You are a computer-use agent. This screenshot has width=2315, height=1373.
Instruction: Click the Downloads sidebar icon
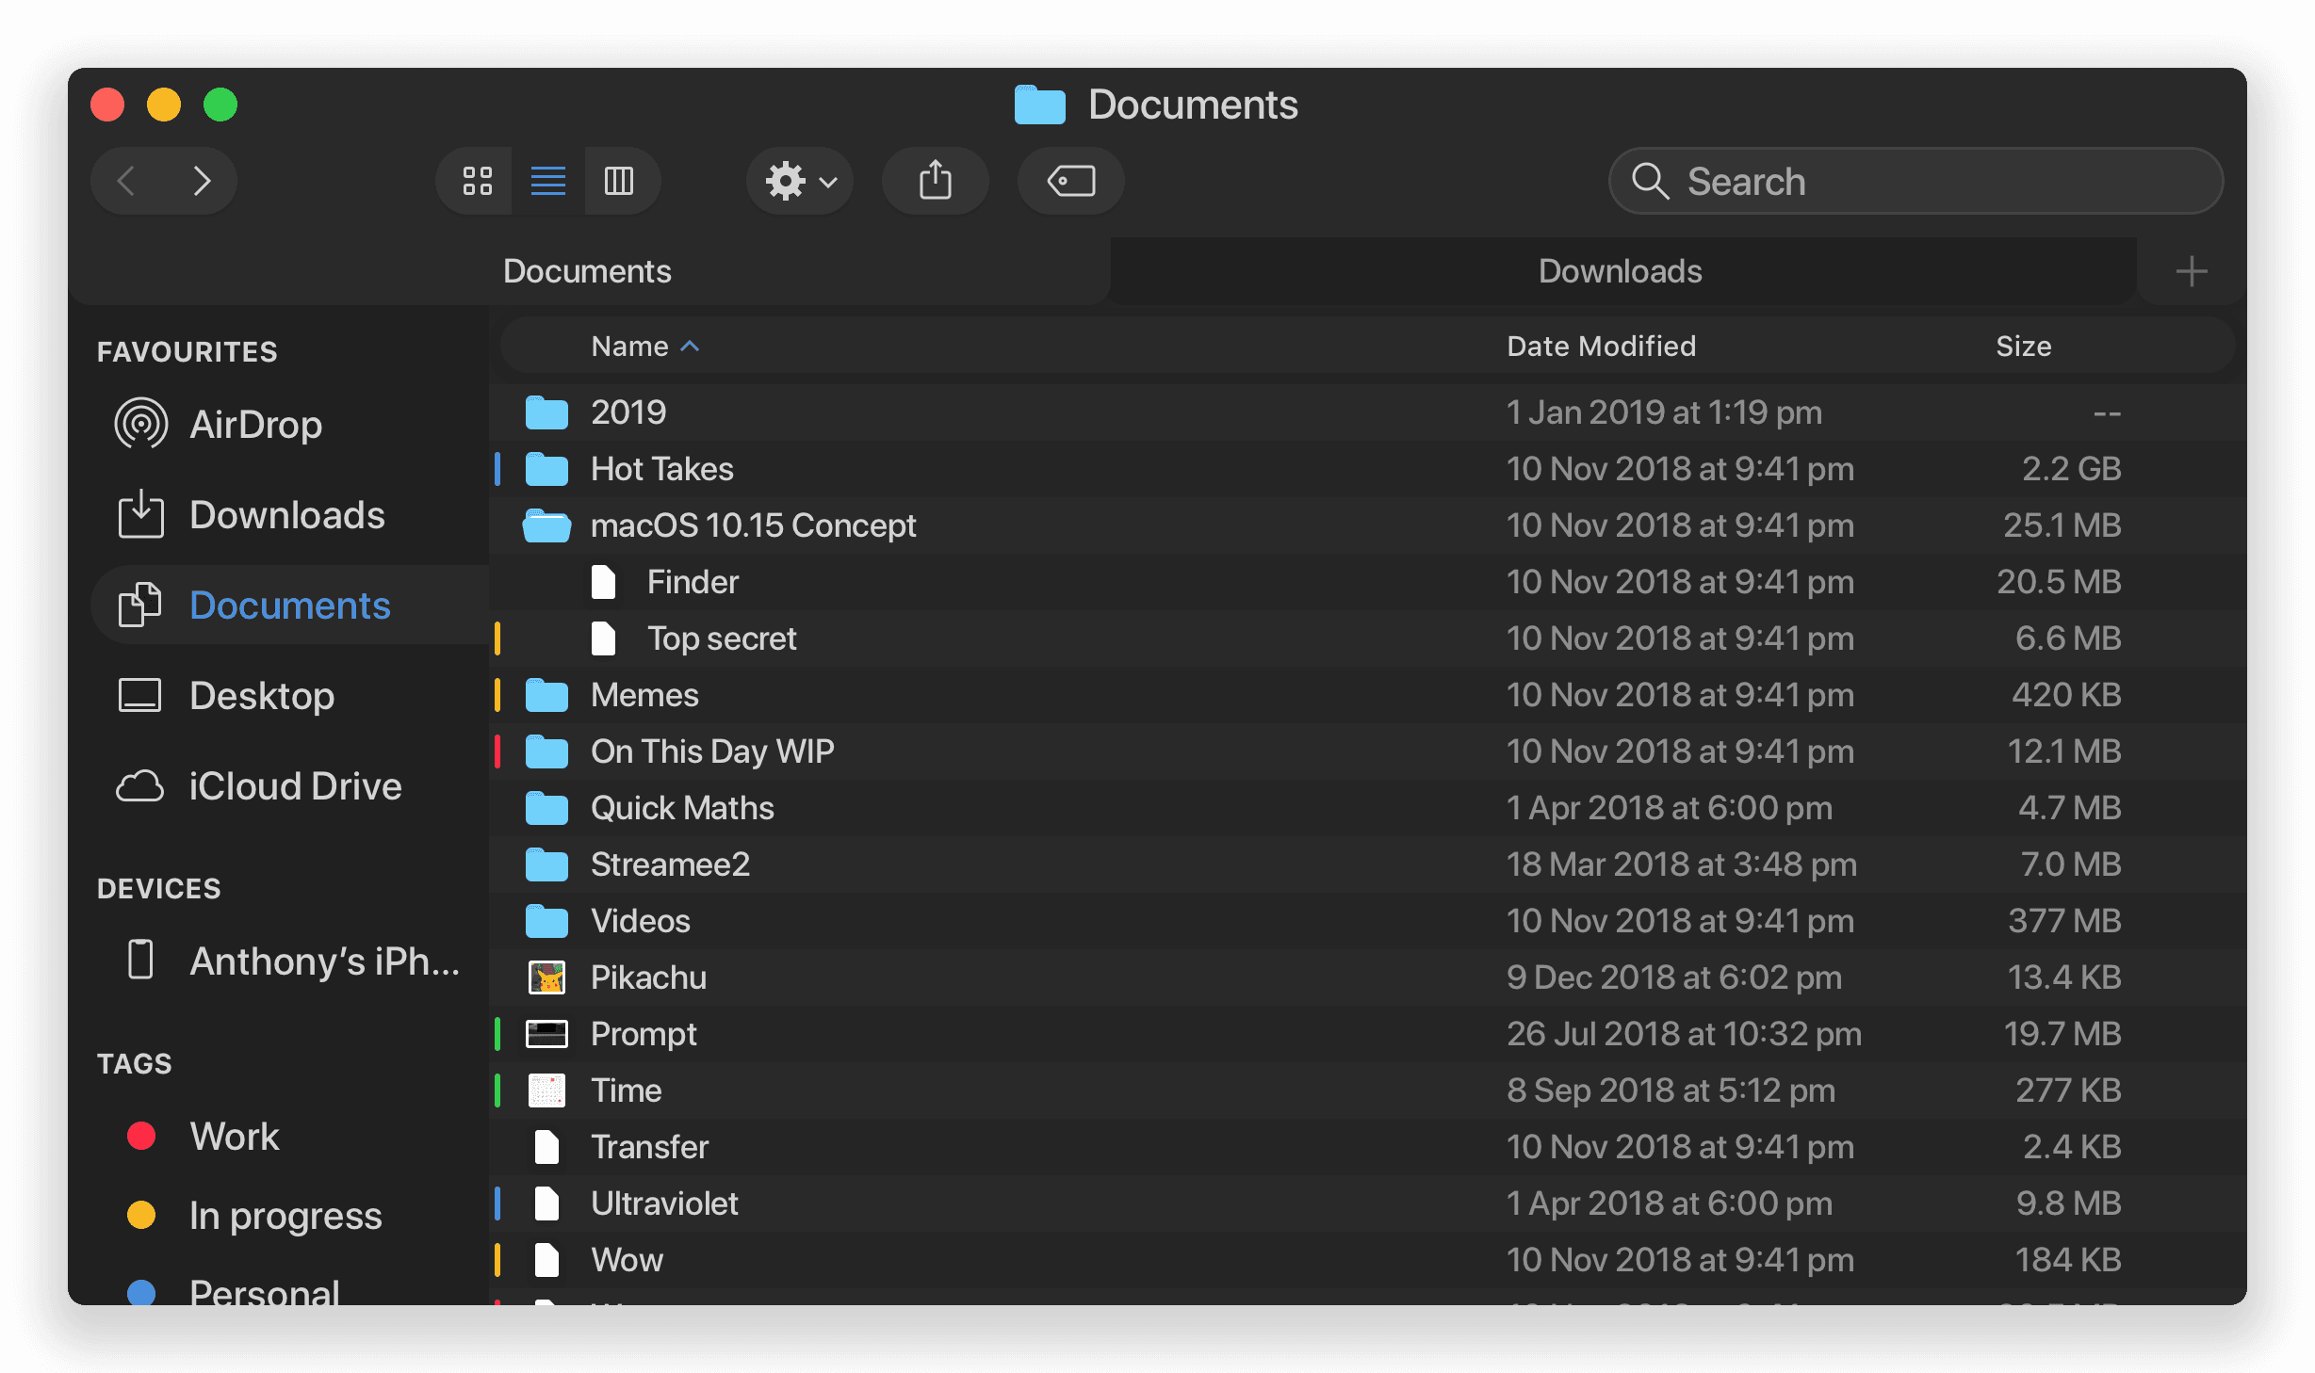coord(139,515)
